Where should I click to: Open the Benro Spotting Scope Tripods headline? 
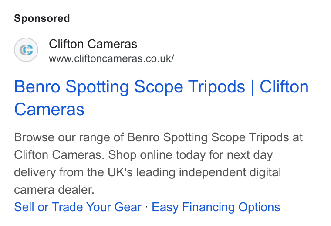click(x=161, y=98)
